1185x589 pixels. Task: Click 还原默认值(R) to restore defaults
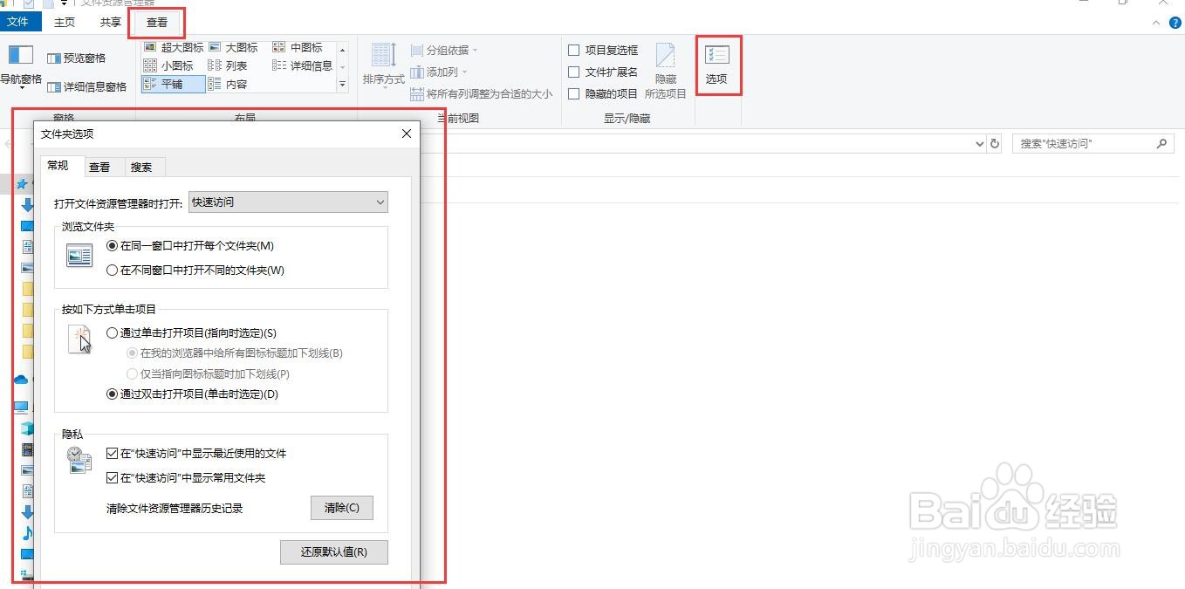333,551
